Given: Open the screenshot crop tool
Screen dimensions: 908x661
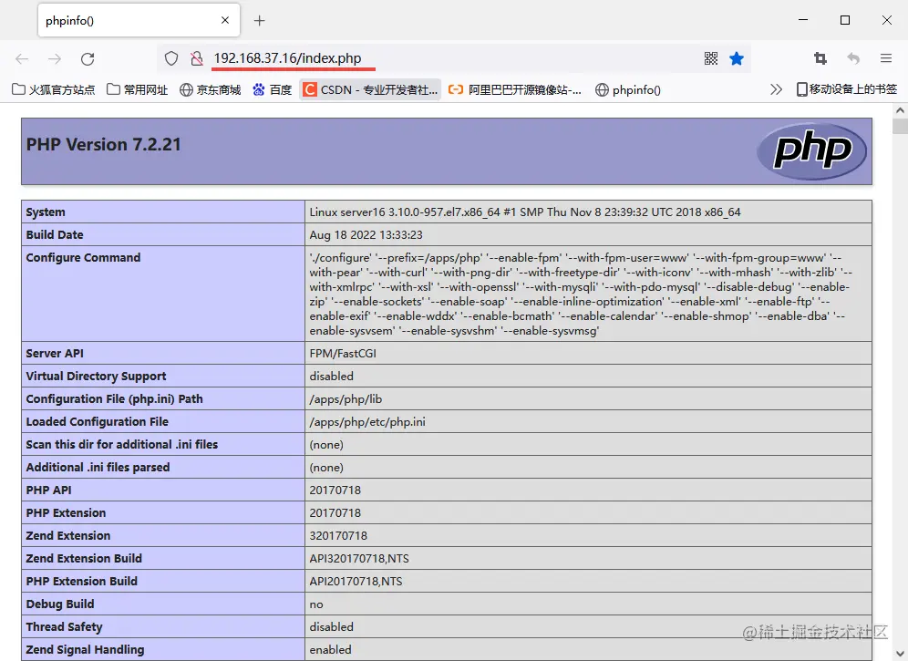Looking at the screenshot, I should [x=820, y=58].
